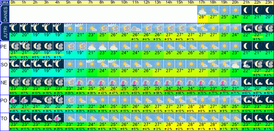
Task: Open the SO day row label
Action: 4,65
